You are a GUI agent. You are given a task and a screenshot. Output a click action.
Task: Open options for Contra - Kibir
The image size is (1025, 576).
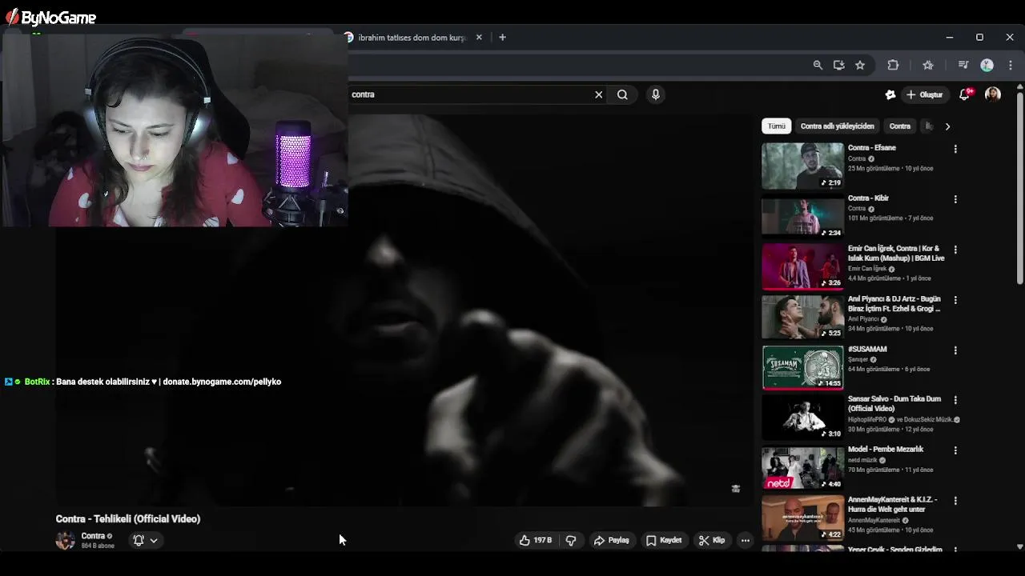coord(955,199)
